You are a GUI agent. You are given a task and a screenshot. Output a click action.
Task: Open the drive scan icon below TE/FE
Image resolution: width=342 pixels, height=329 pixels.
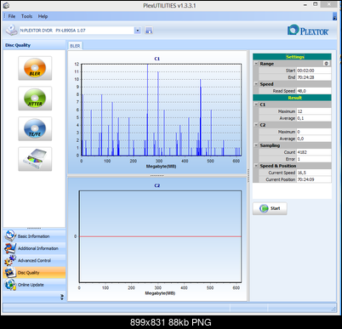35,159
